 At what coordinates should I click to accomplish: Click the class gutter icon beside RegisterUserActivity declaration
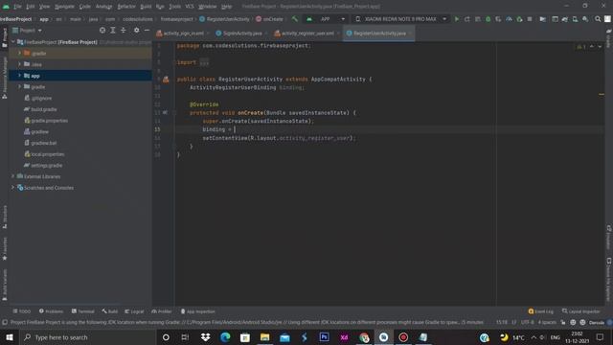(166, 80)
